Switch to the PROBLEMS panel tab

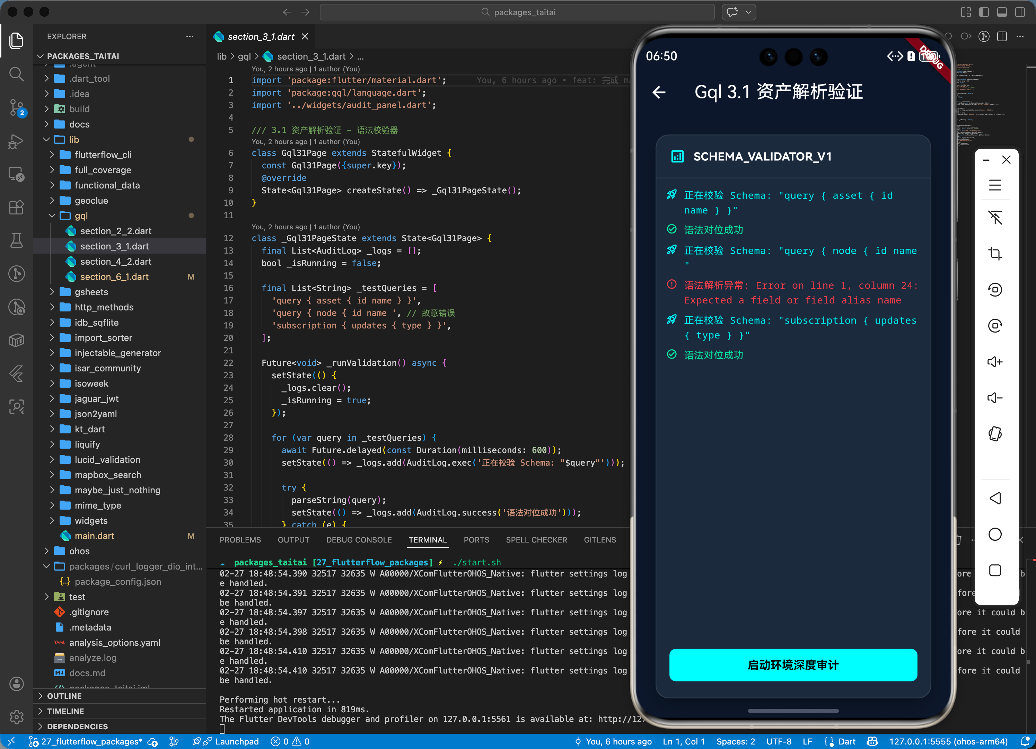pyautogui.click(x=240, y=540)
